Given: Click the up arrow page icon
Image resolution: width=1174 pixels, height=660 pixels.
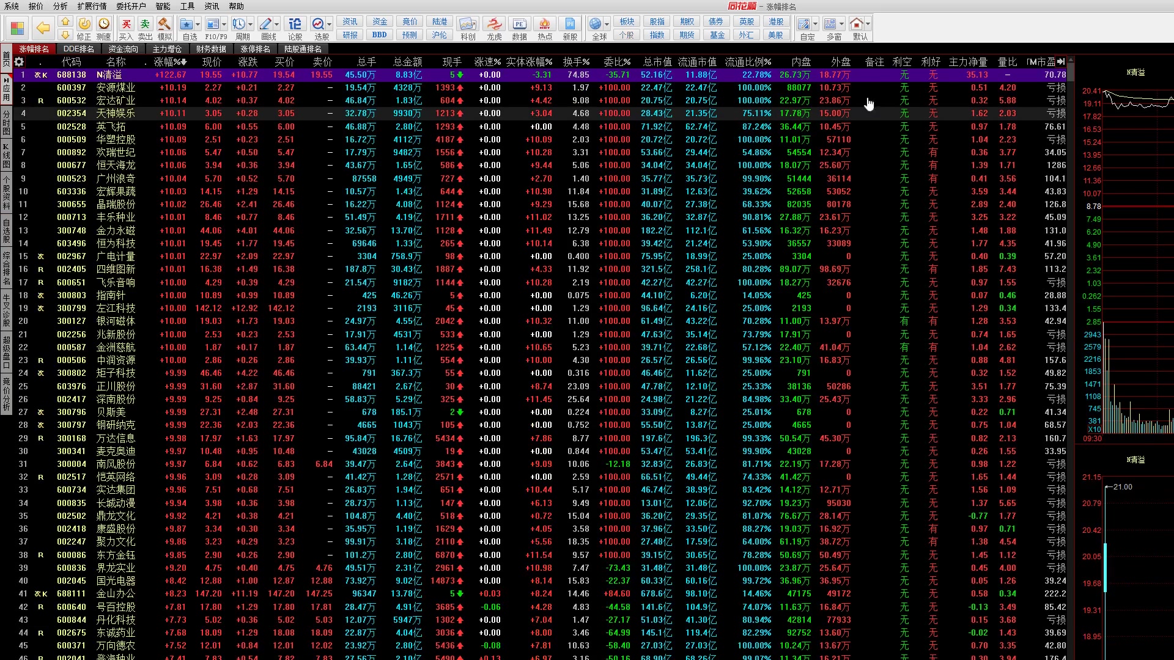Looking at the screenshot, I should (x=65, y=21).
